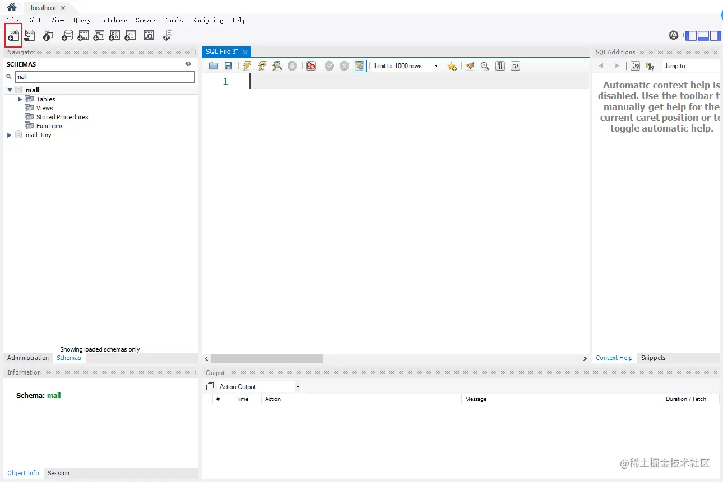Screen dimensions: 723x482
Task: Toggle the bottom output panel visibility
Action: [x=703, y=35]
